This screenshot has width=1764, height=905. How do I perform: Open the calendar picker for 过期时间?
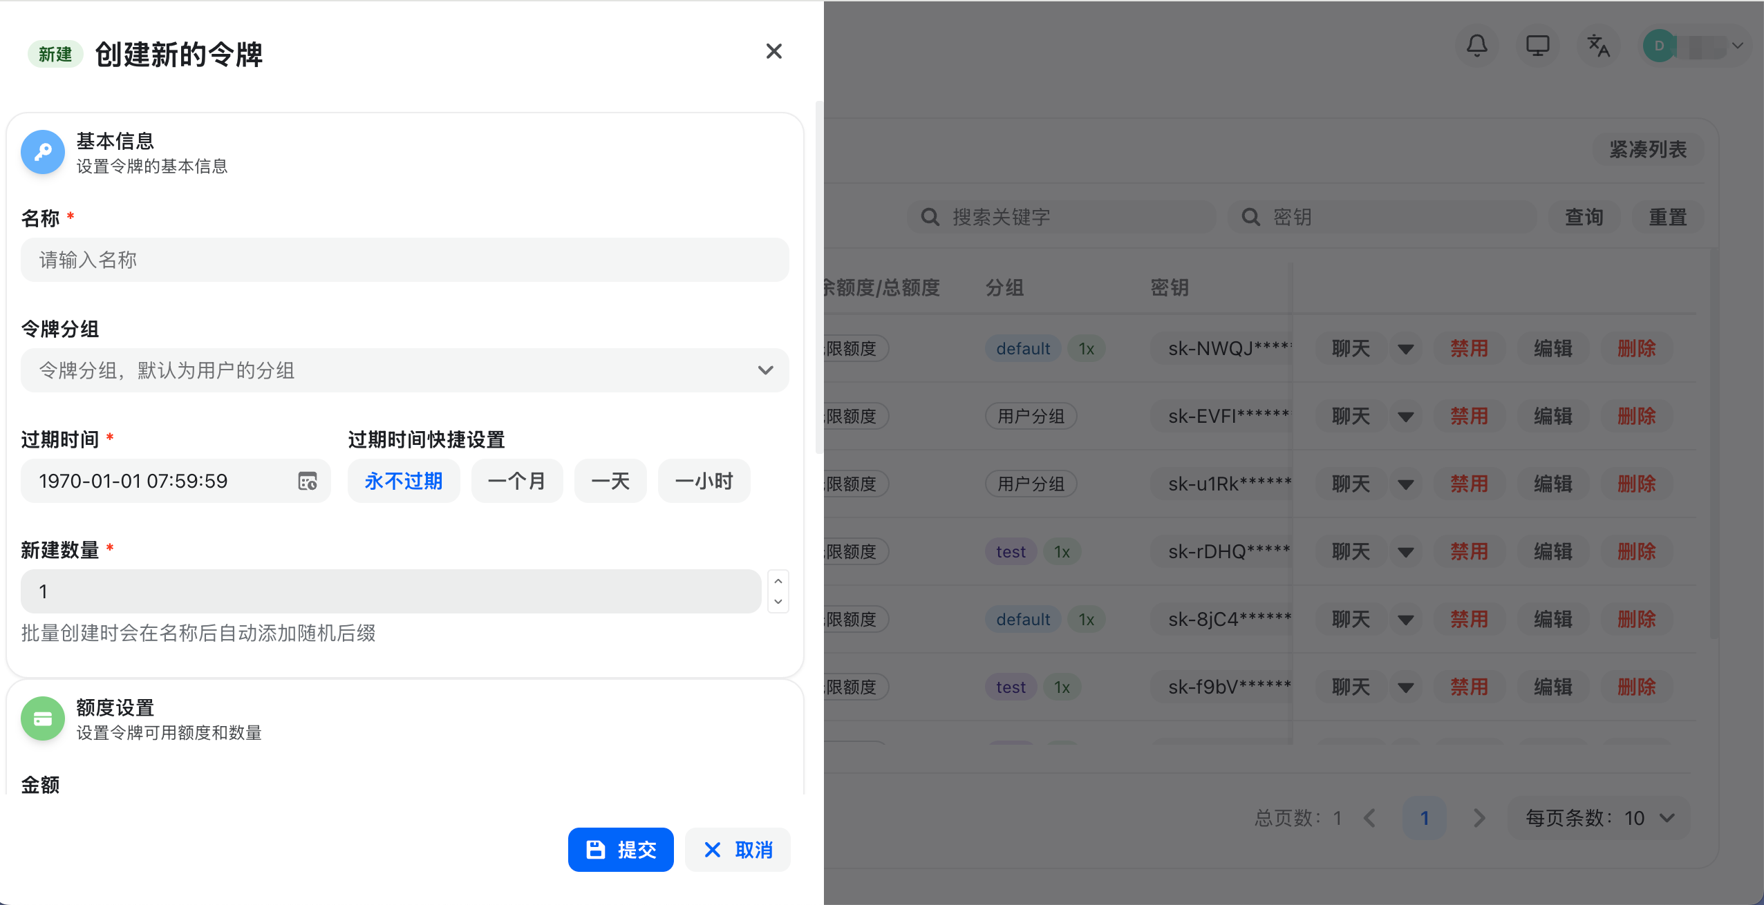click(308, 481)
